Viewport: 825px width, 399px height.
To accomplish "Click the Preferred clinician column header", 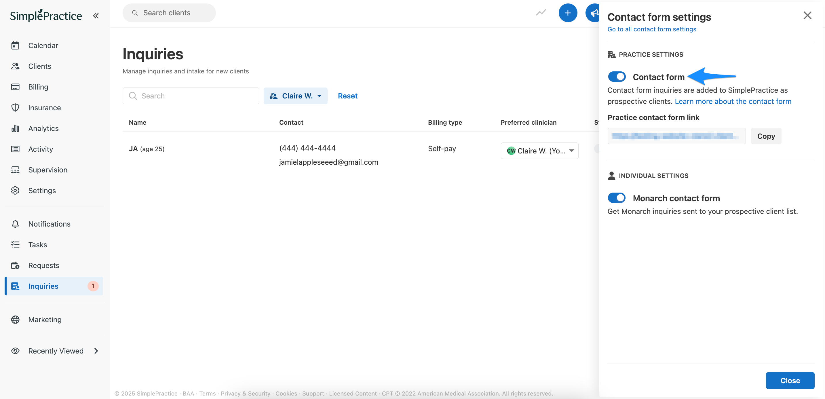I will [529, 122].
